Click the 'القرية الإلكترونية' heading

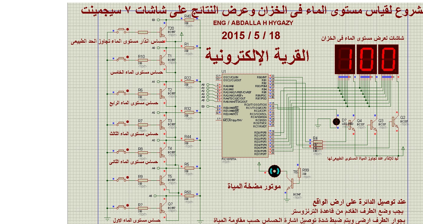258,55
